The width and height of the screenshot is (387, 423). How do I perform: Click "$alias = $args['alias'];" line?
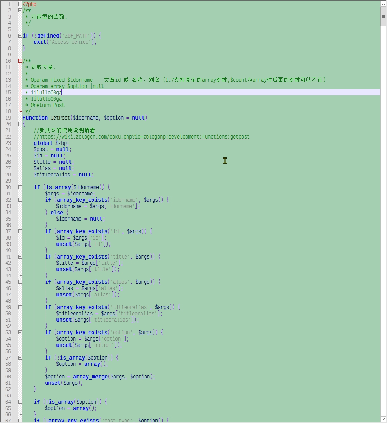pos(90,288)
